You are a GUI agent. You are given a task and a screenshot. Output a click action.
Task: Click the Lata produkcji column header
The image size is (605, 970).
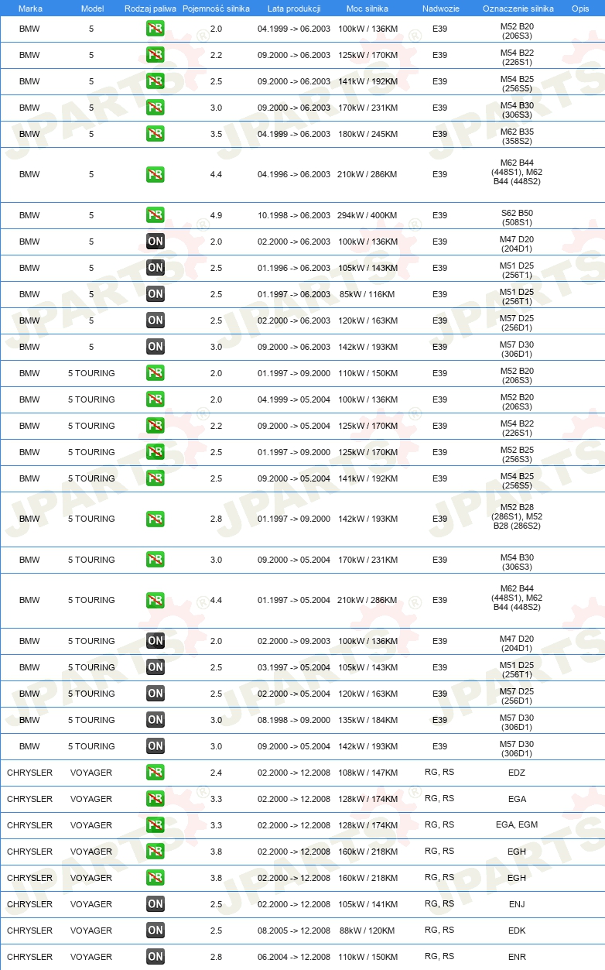click(294, 9)
